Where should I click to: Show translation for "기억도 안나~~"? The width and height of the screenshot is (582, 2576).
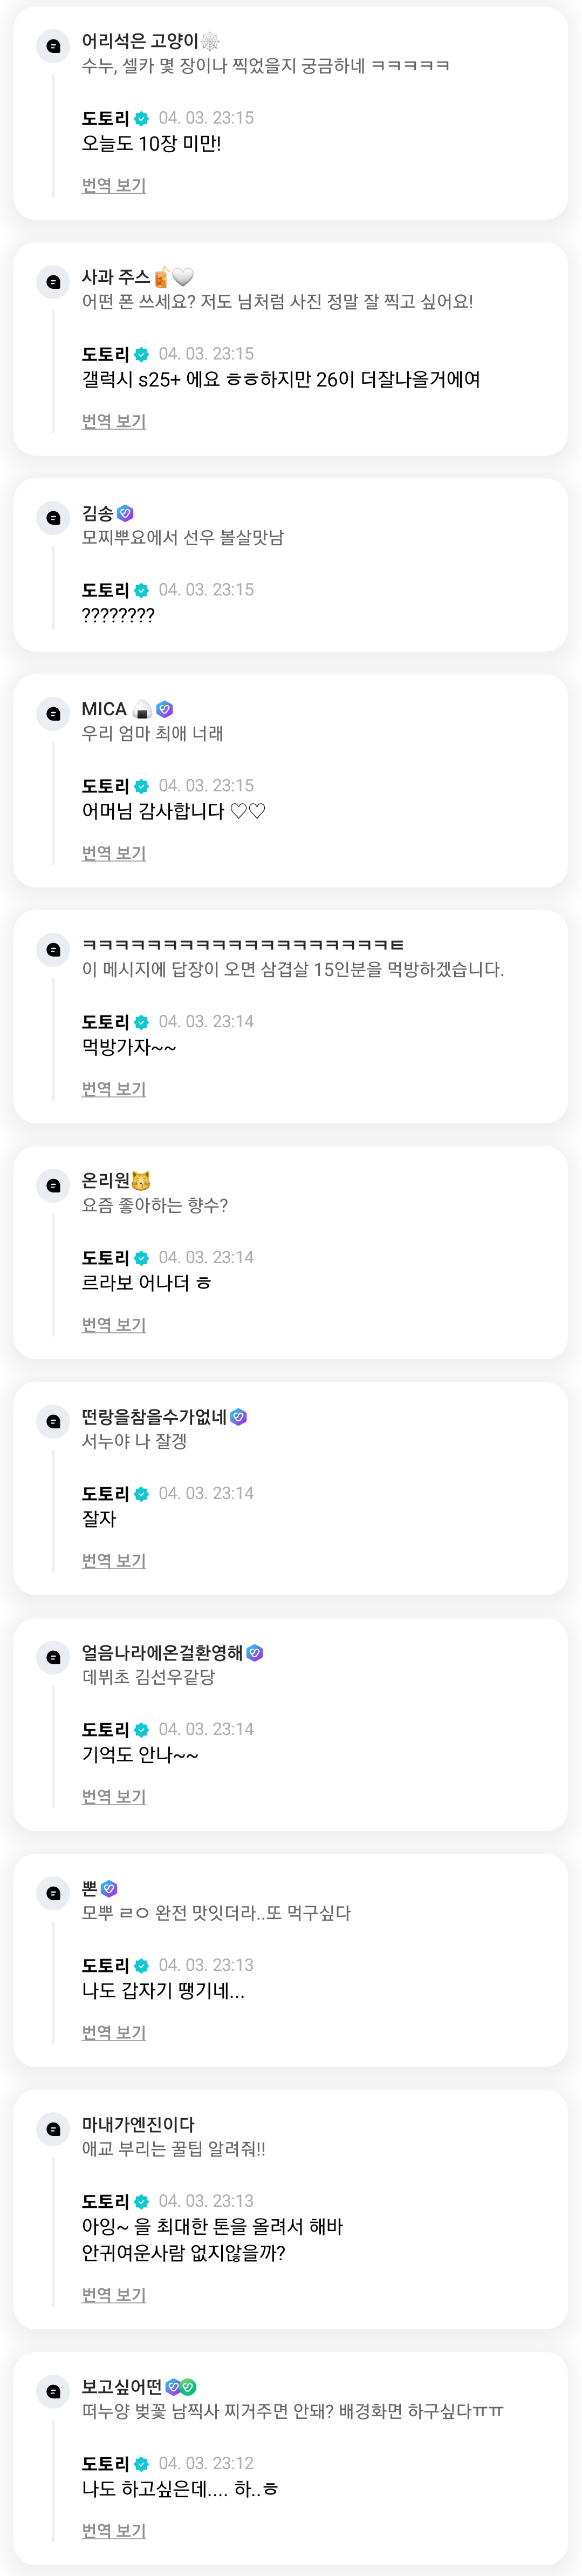114,1797
